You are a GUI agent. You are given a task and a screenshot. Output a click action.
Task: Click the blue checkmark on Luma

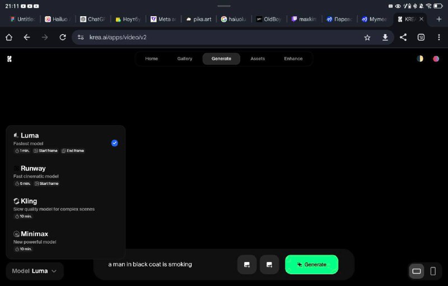[115, 143]
